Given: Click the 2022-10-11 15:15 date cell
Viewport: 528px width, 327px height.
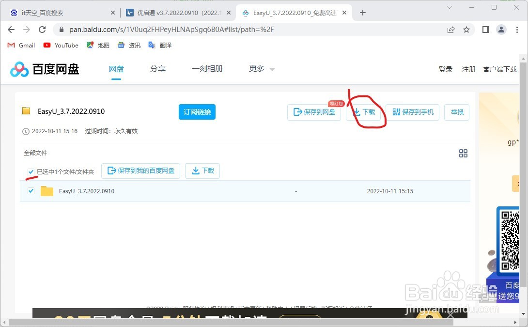Looking at the screenshot, I should click(x=390, y=191).
